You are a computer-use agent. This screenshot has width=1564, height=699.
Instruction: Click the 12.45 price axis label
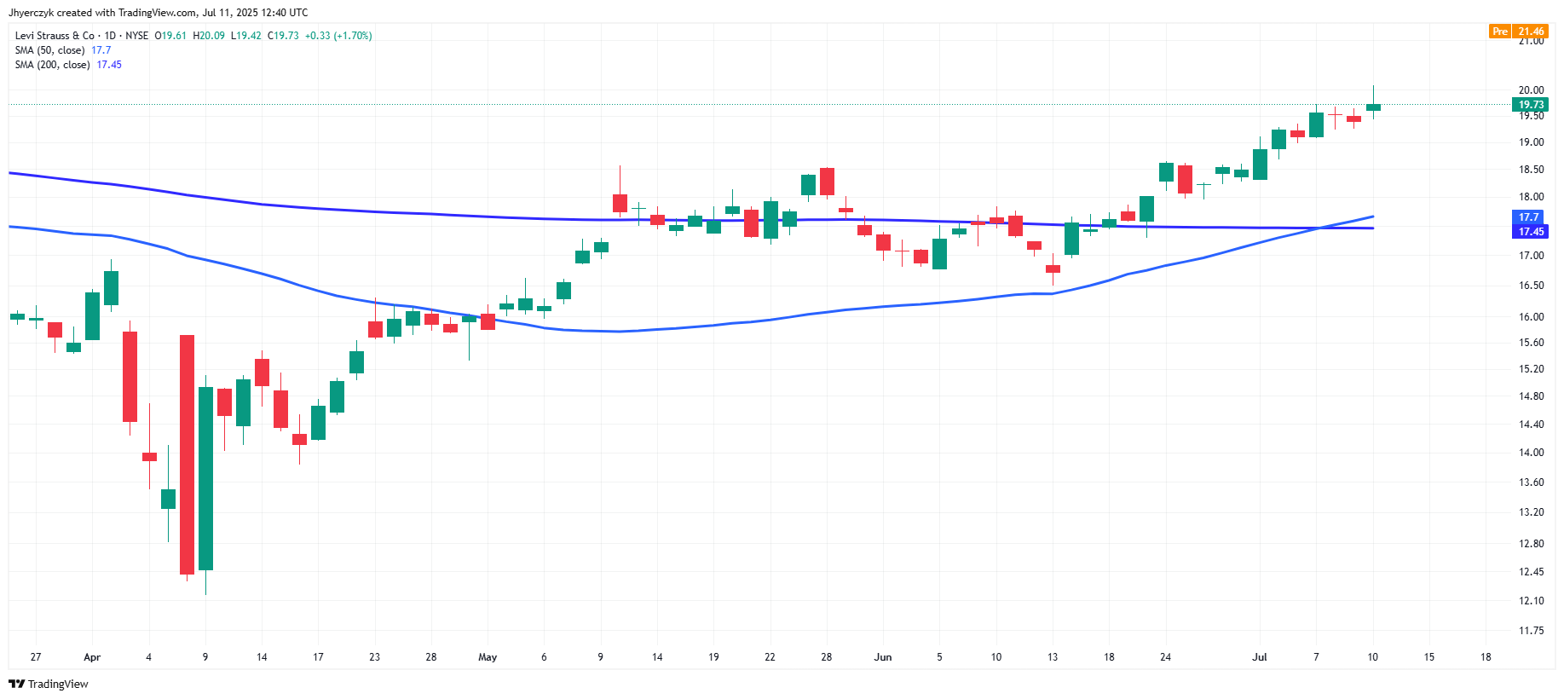pos(1531,572)
